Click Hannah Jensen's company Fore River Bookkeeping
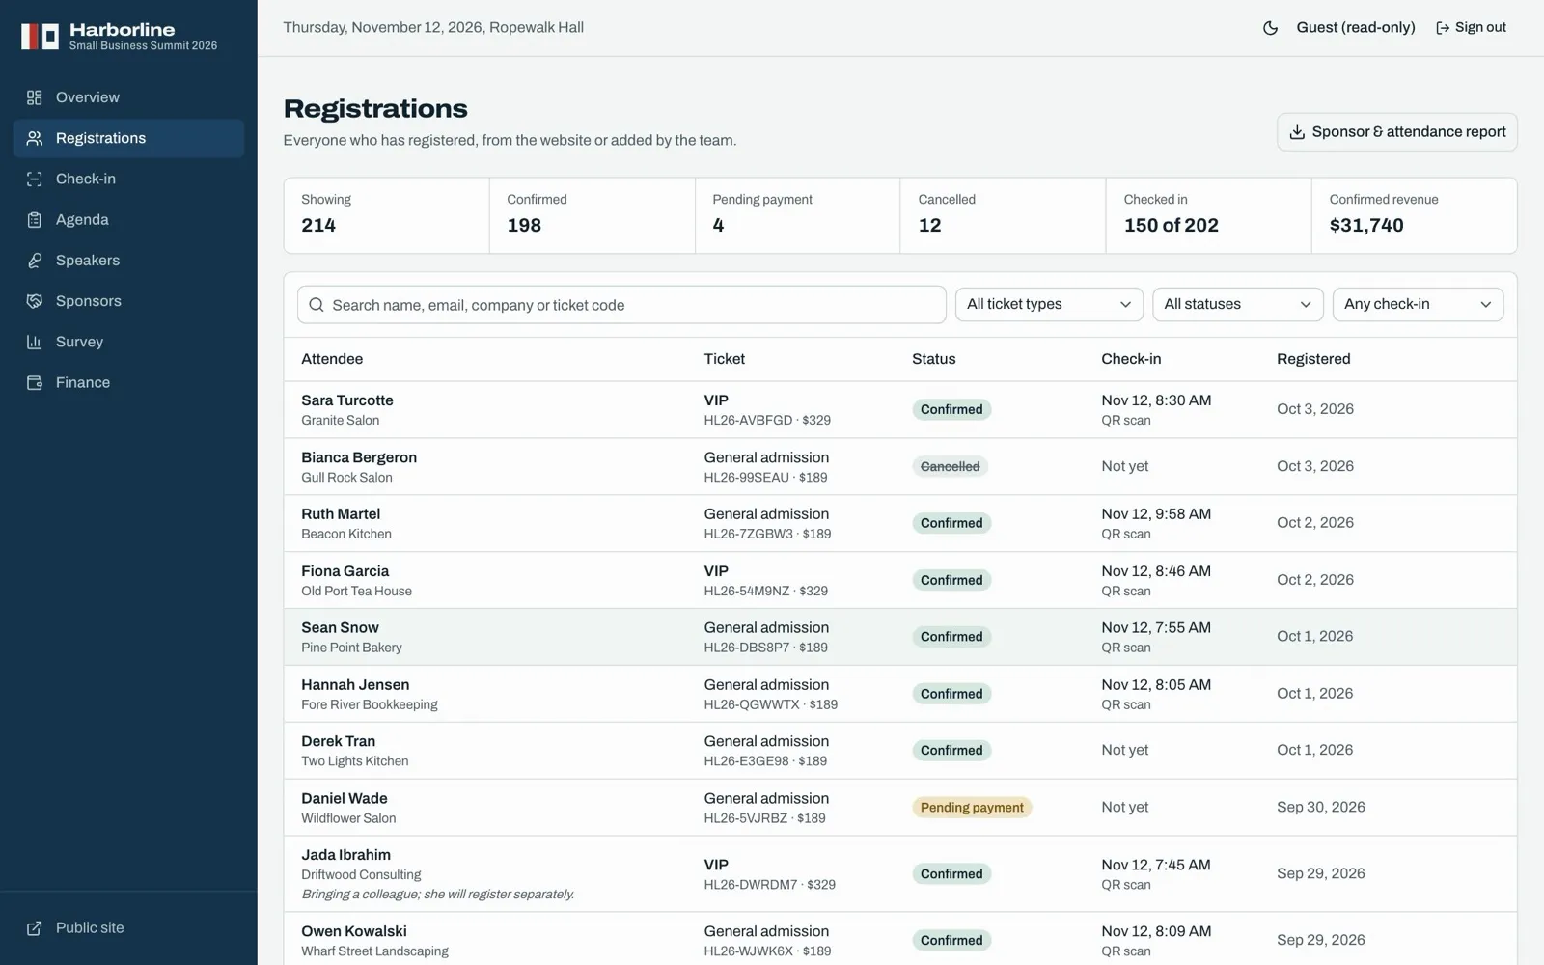1544x965 pixels. coord(370,704)
